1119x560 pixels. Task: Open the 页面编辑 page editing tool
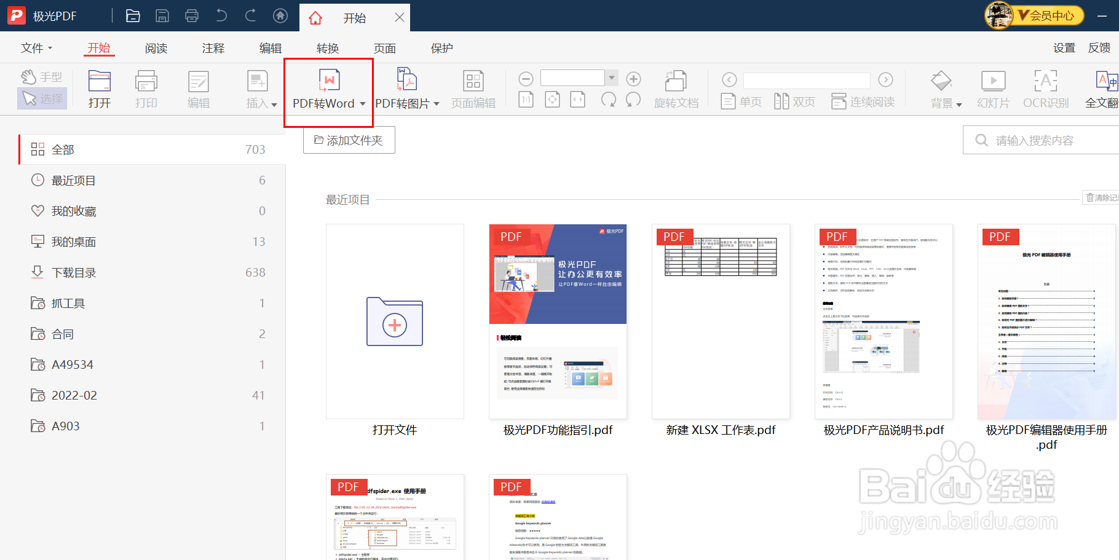click(x=473, y=88)
